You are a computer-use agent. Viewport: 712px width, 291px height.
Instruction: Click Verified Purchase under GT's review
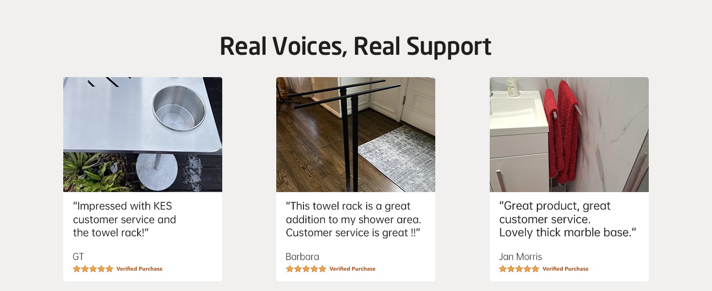pyautogui.click(x=140, y=269)
